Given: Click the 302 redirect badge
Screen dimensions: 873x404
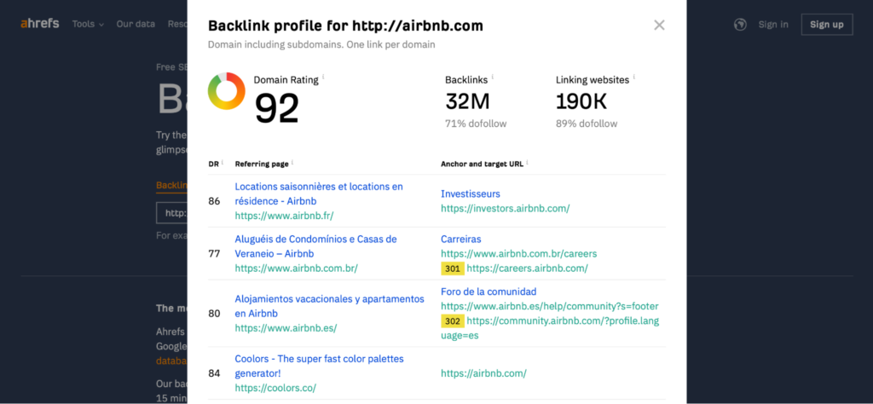Looking at the screenshot, I should tap(452, 321).
